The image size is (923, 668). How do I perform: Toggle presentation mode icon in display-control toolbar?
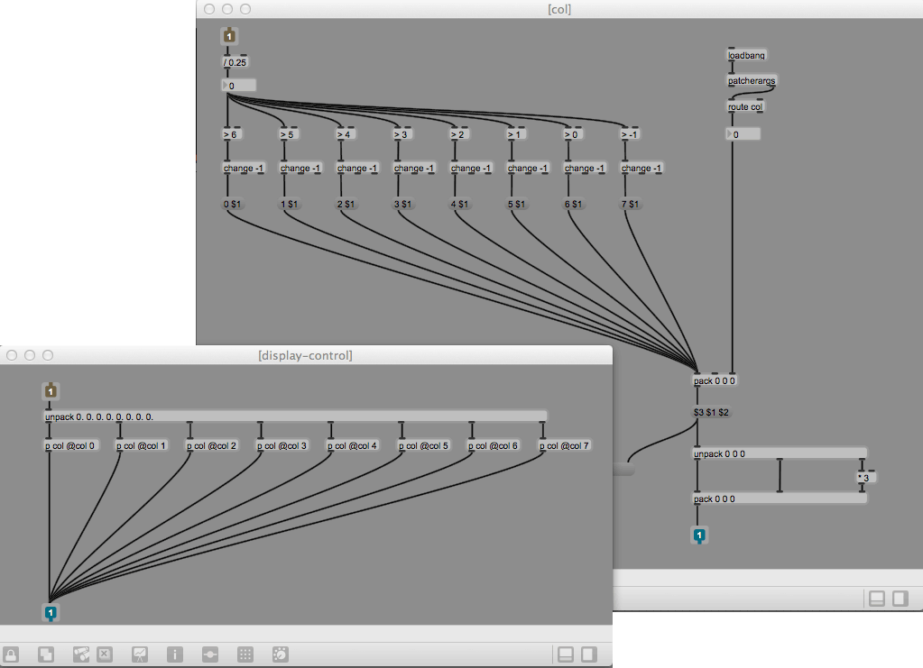[140, 654]
